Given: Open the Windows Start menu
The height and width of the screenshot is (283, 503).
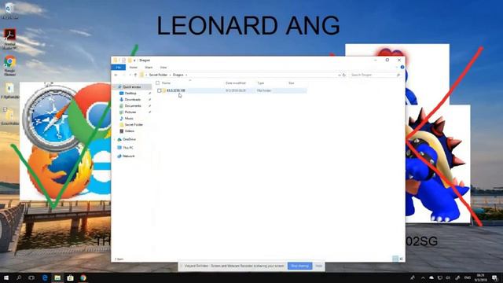Looking at the screenshot, I should [6, 277].
